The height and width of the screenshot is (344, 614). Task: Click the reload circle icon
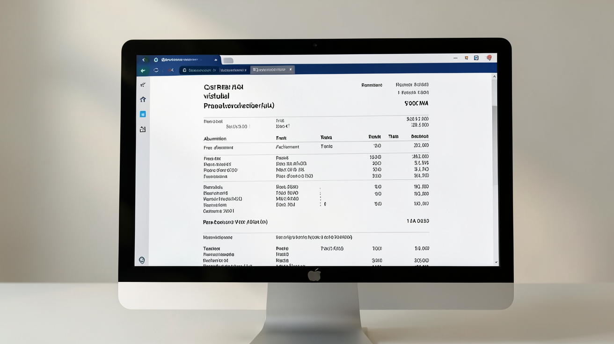(x=156, y=70)
